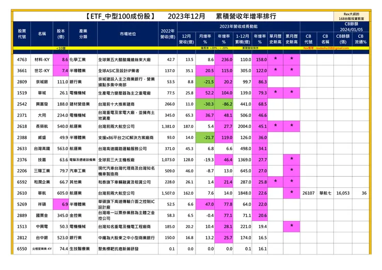Select the CB餘額 2024/01/05 header
This screenshot has width=382, height=270.
pyautogui.click(x=352, y=27)
